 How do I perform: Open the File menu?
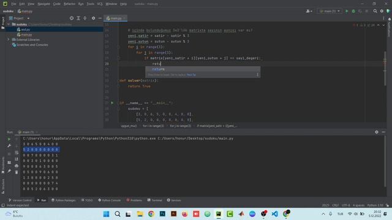(13, 4)
